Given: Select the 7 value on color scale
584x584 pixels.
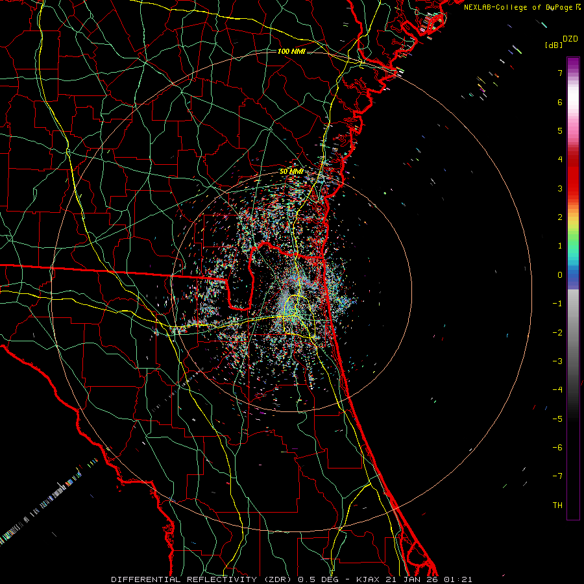Looking at the screenshot, I should 560,73.
